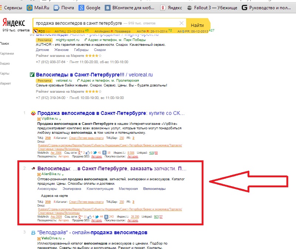Viewport: 296px width, 249px height.
Task: Open the Скидки sitelink in the mighty-sport ad
Action: click(100, 50)
